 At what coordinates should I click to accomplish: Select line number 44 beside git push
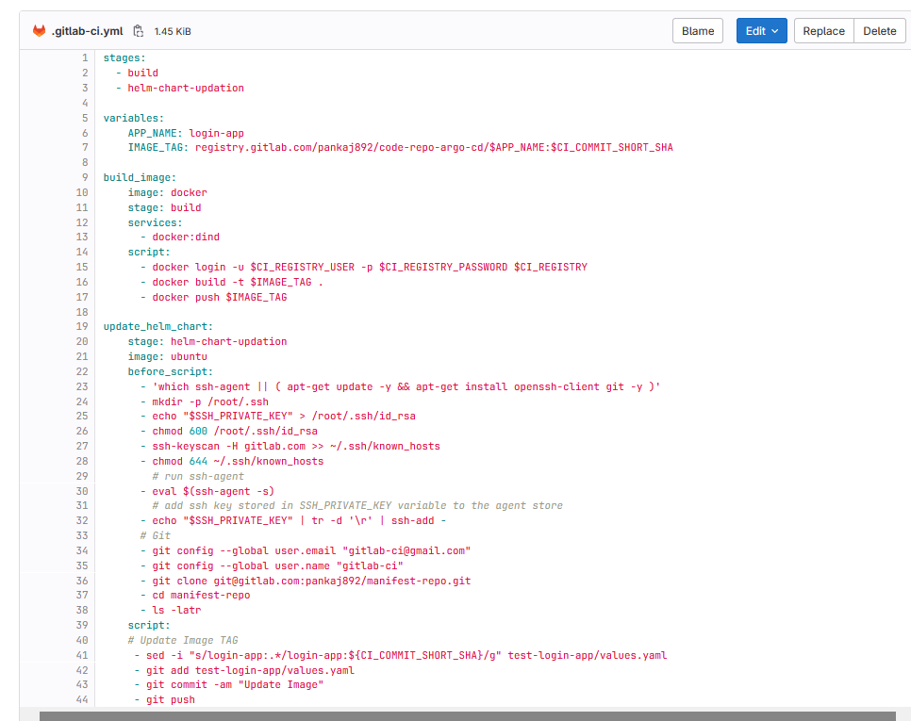click(x=82, y=699)
